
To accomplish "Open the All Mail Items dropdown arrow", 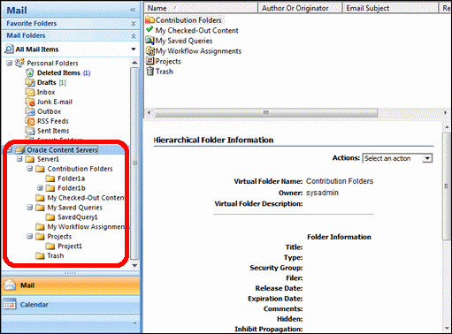I will coord(134,49).
